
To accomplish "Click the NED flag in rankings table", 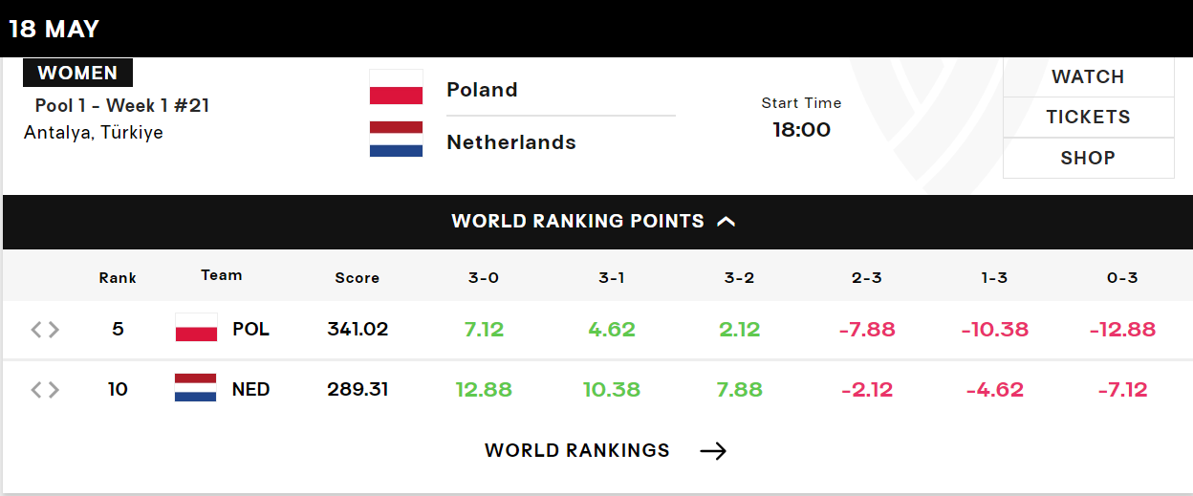I will tap(196, 388).
